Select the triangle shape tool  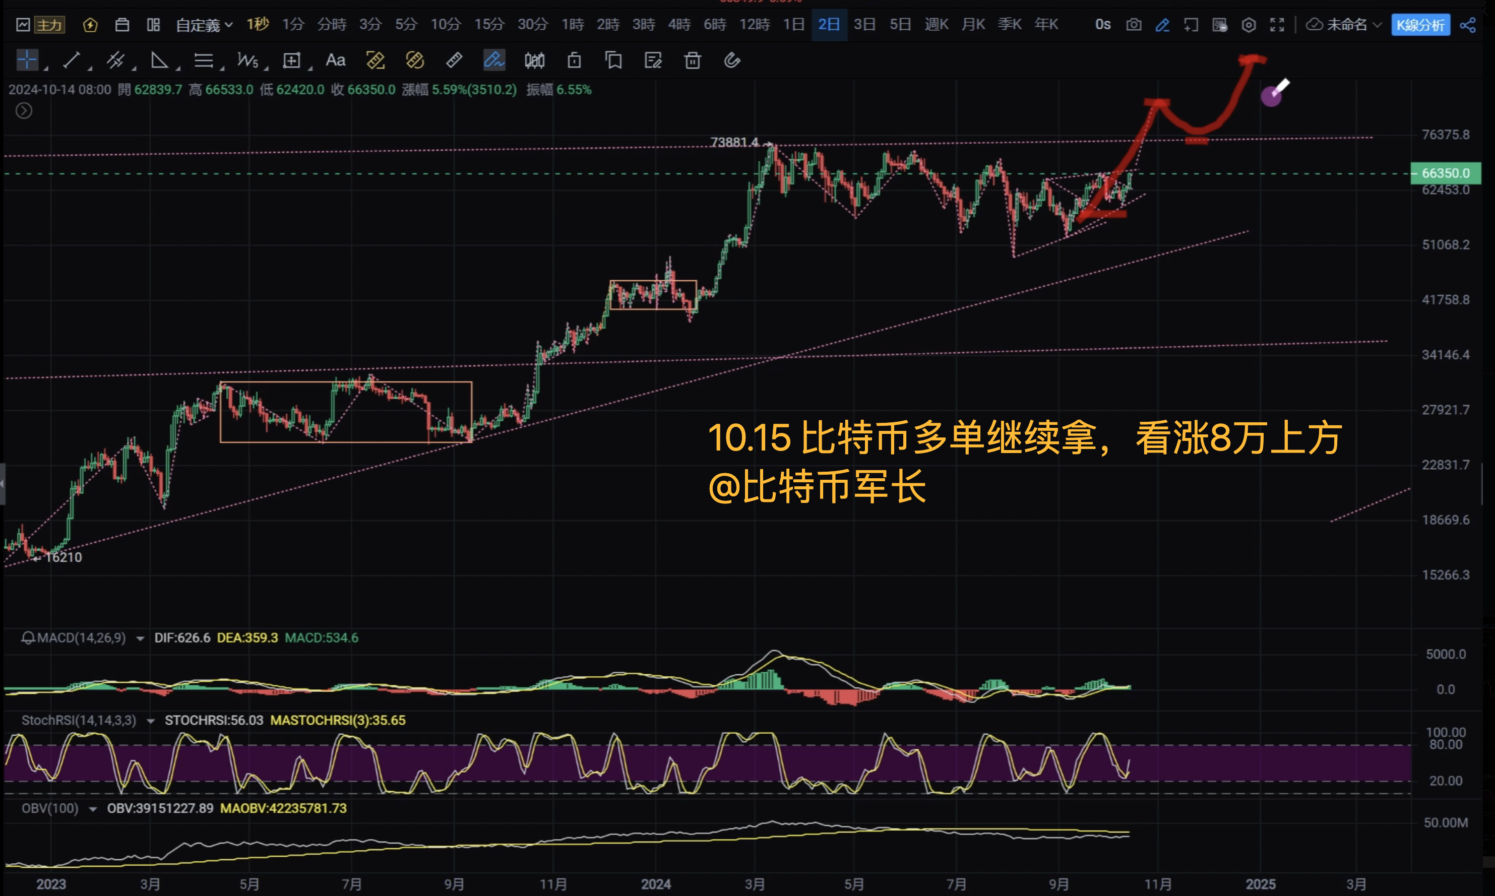159,60
